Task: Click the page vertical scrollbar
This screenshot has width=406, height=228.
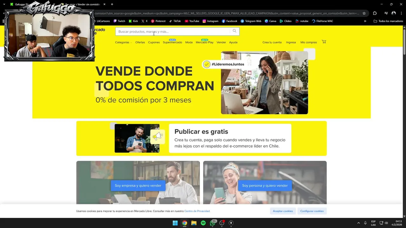Action: coord(404,41)
